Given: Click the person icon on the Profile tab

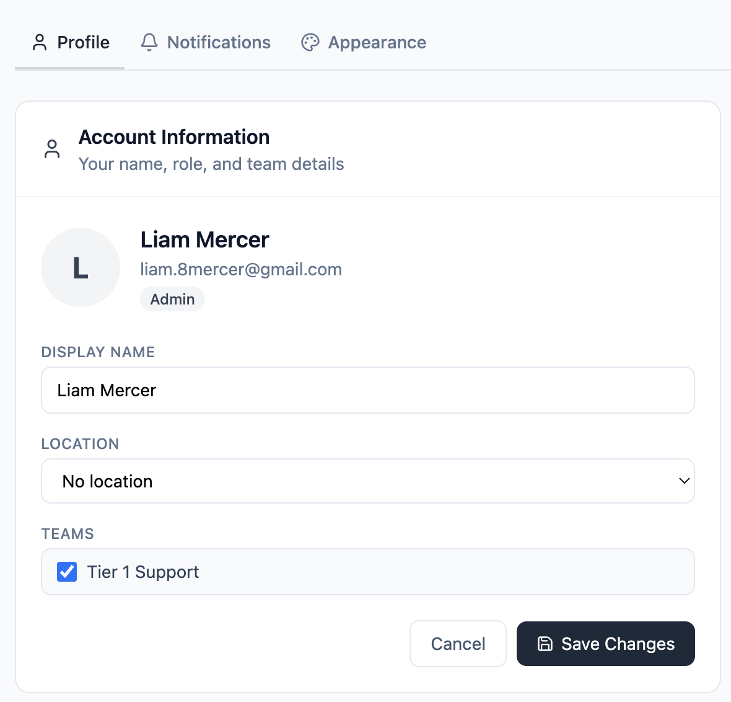Looking at the screenshot, I should 41,42.
